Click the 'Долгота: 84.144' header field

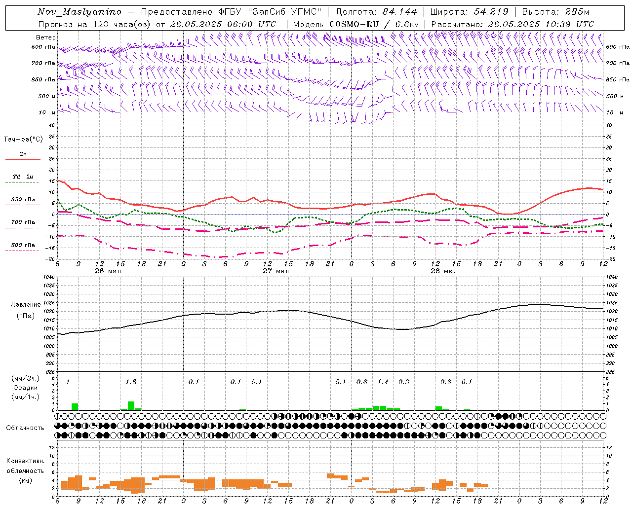pos(376,12)
